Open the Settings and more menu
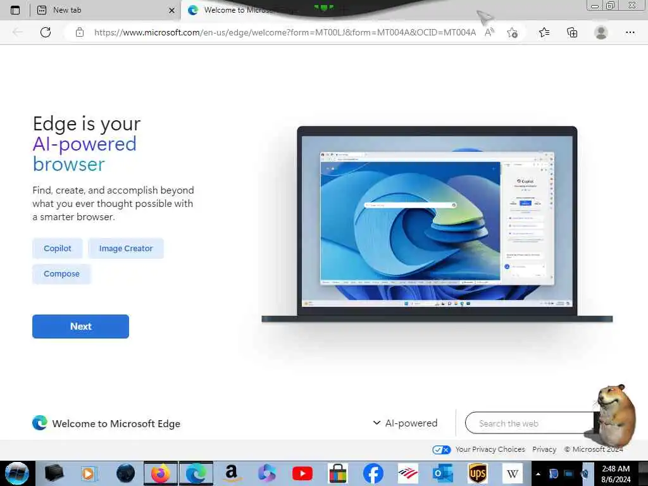This screenshot has height=486, width=648. 630,32
